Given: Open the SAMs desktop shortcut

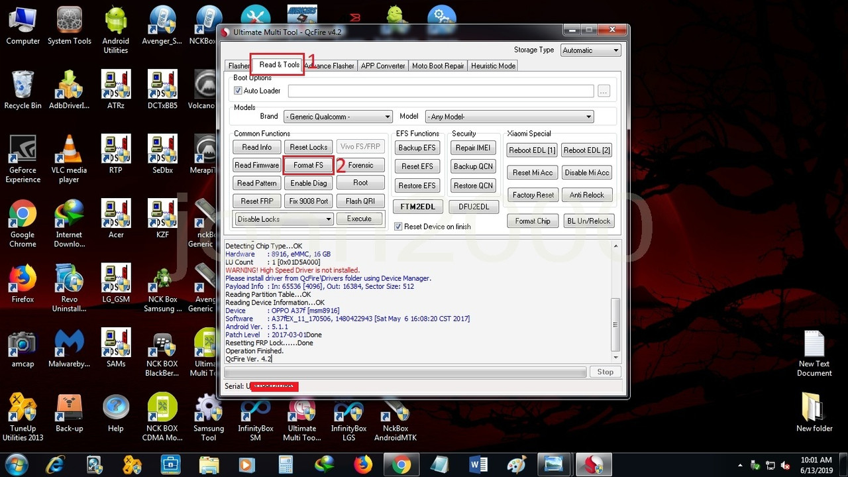Looking at the screenshot, I should (116, 348).
